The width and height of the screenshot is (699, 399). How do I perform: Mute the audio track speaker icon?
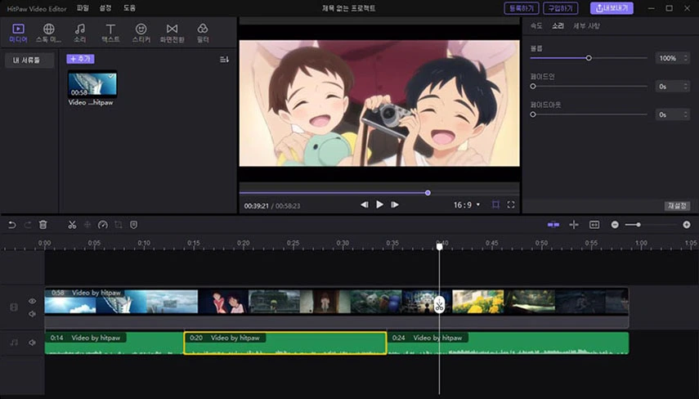click(32, 343)
